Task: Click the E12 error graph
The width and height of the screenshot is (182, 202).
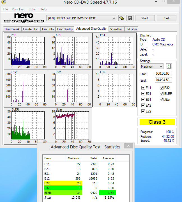Action: (x=26, y=88)
